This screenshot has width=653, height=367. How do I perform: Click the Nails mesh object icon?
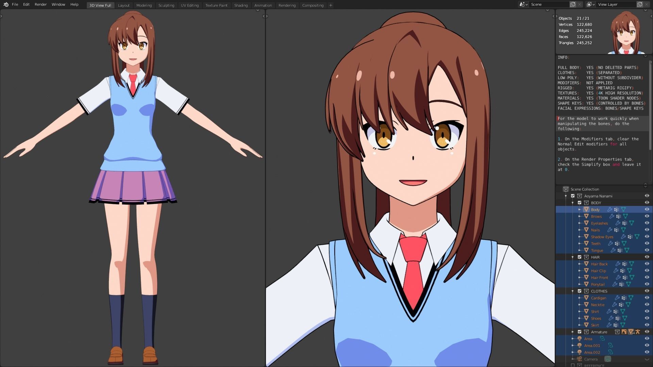(586, 230)
